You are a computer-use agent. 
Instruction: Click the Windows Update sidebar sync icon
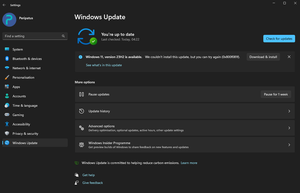(7, 142)
